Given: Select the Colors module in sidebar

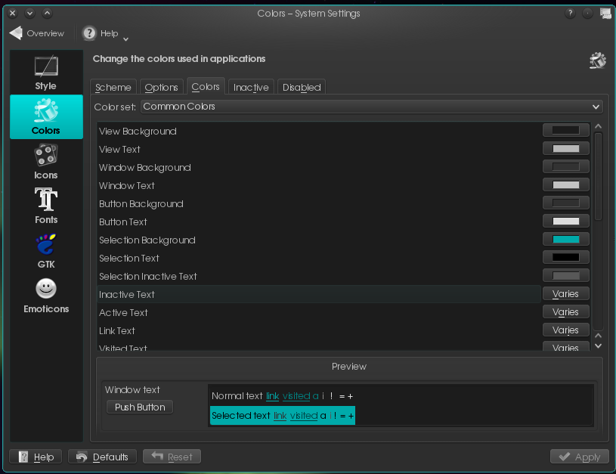Looking at the screenshot, I should [46, 116].
